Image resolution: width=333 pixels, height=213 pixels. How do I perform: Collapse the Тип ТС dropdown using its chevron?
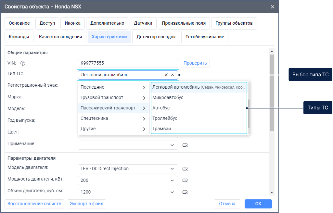173,75
